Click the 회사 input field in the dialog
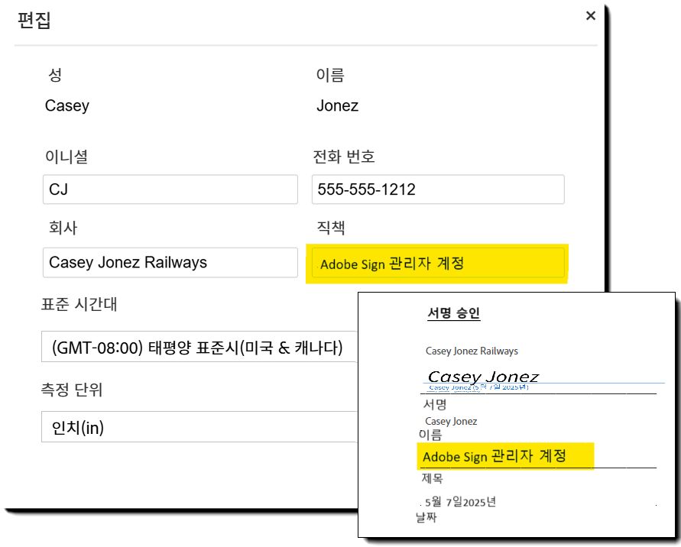681x547 pixels. (x=170, y=262)
